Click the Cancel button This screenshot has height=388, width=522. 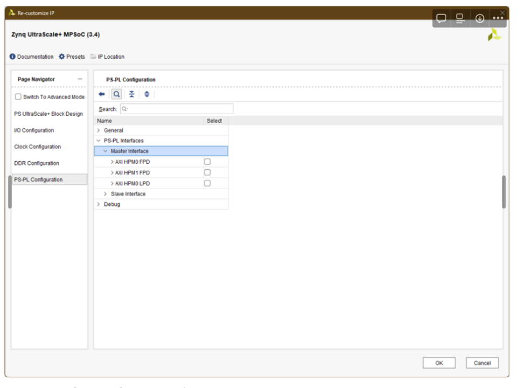pos(482,363)
